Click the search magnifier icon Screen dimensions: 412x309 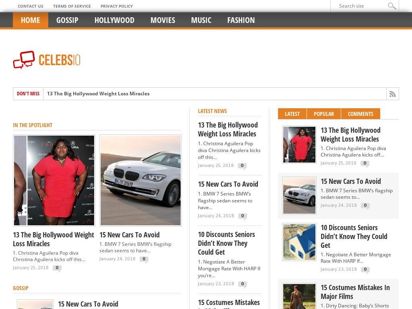(392, 6)
